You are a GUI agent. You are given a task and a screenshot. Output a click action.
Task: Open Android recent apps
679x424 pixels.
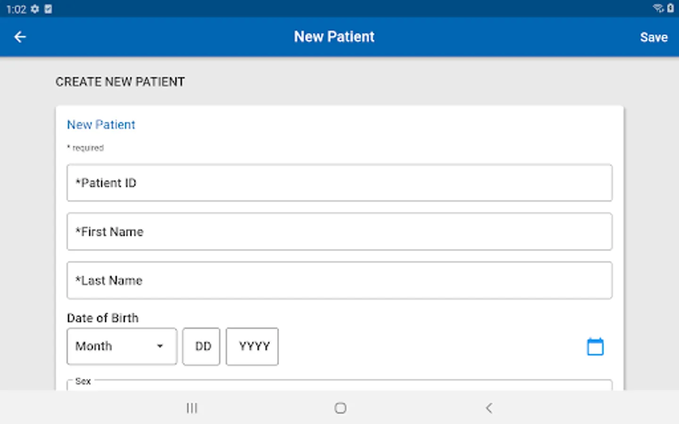[x=191, y=408]
